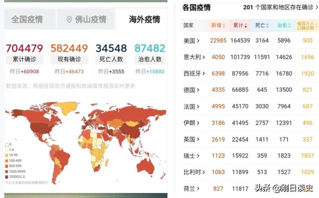Screen dimensions: 319x198
Task: Click the legend swatch for 0
Action: (x=6, y=145)
